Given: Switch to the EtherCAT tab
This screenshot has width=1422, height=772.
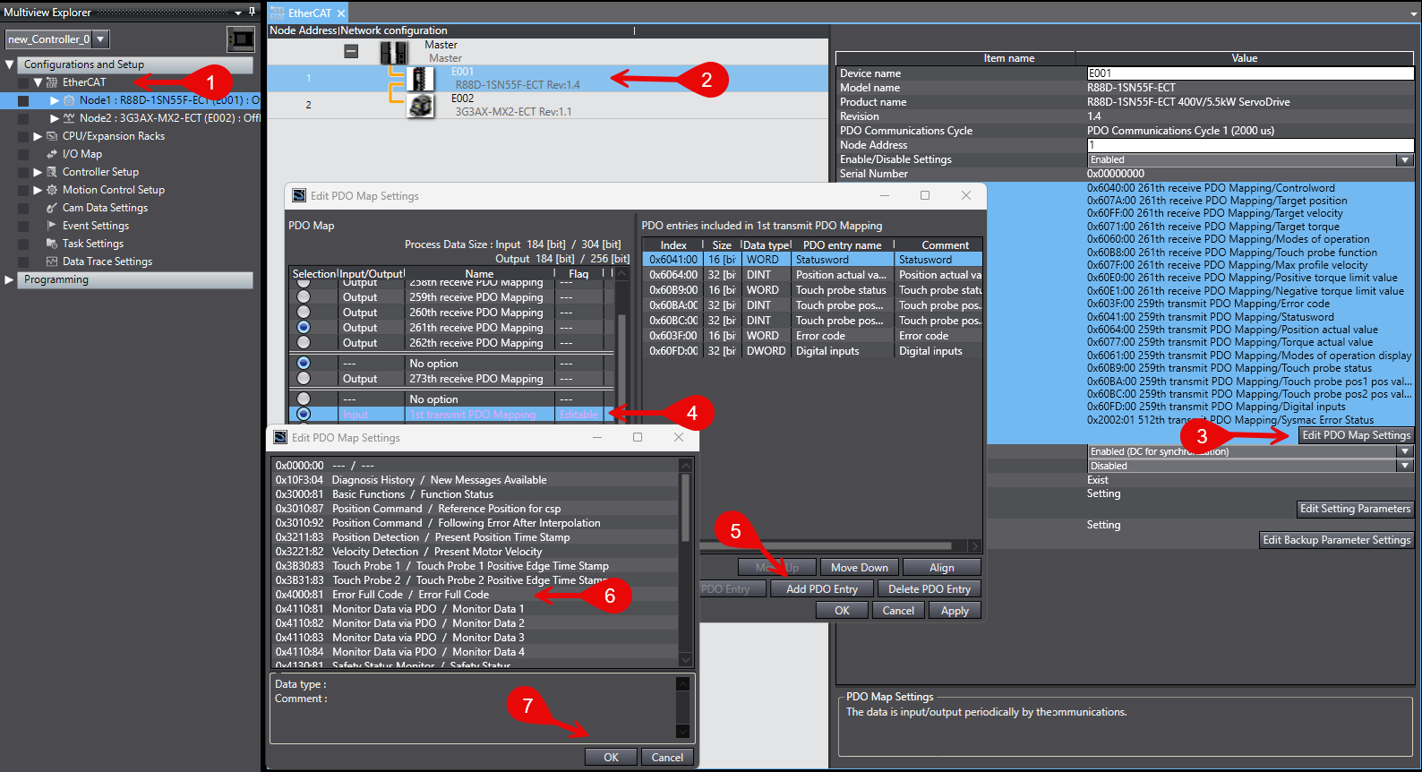Looking at the screenshot, I should point(309,13).
